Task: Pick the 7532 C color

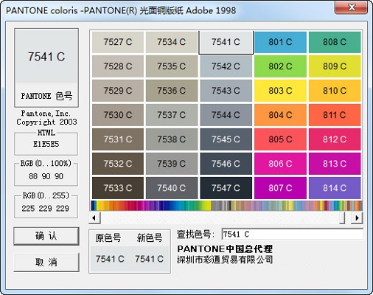Action: pos(118,164)
